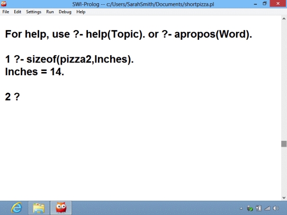Viewport: 287px width, 215px height.
Task: Minimize the SWI-Prolog window
Action: point(255,4)
